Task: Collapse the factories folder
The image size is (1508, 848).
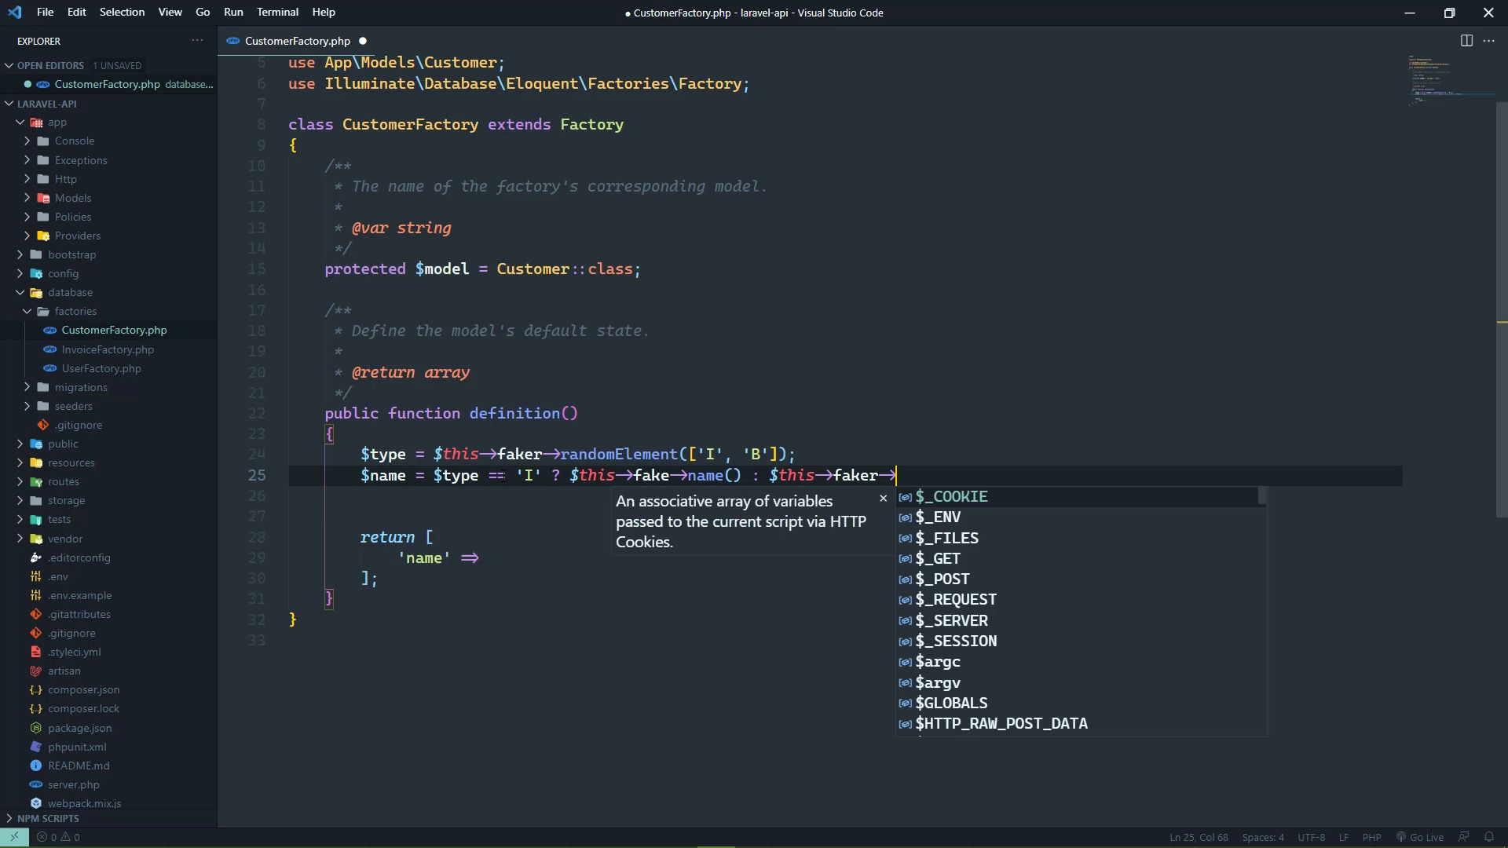Action: point(75,311)
